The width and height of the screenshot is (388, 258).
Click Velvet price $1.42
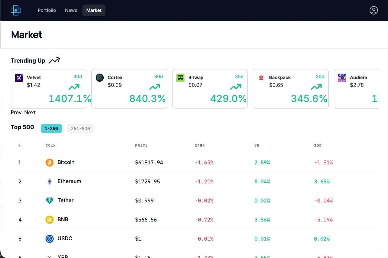coord(34,85)
